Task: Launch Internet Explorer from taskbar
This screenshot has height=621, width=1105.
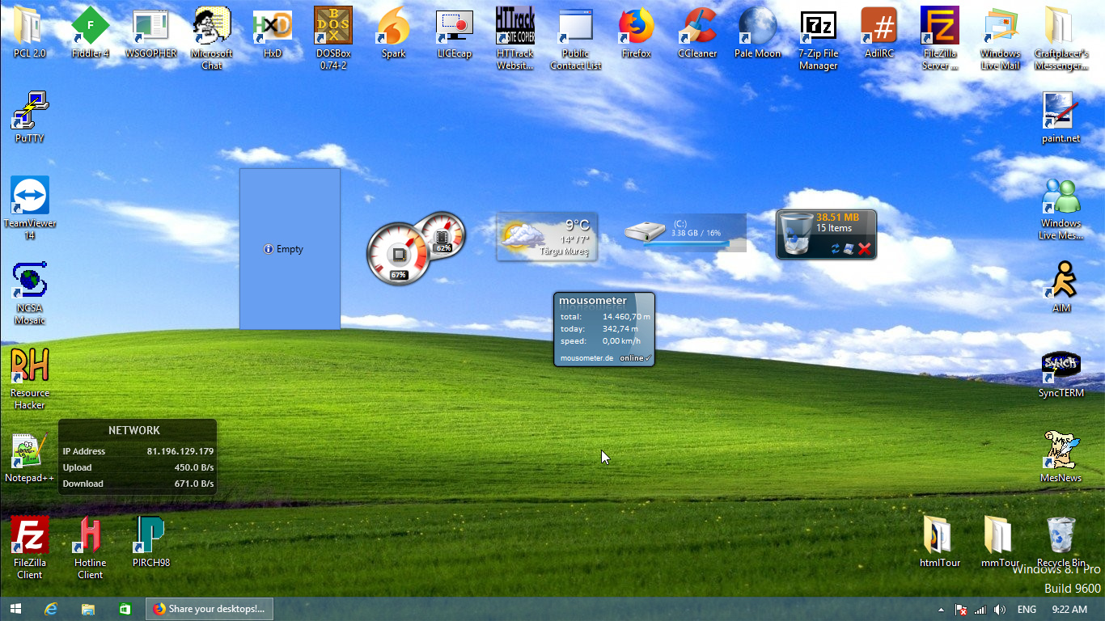Action: pyautogui.click(x=52, y=609)
